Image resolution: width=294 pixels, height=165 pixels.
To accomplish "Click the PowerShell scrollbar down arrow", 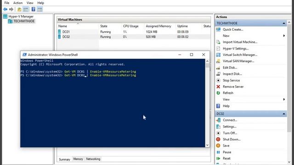I will (207, 145).
